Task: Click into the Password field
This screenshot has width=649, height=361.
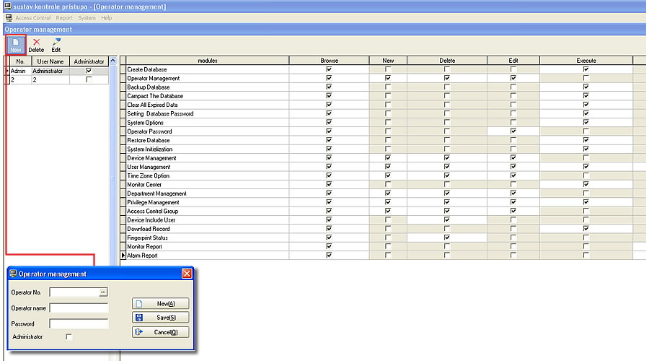Action: point(79,324)
